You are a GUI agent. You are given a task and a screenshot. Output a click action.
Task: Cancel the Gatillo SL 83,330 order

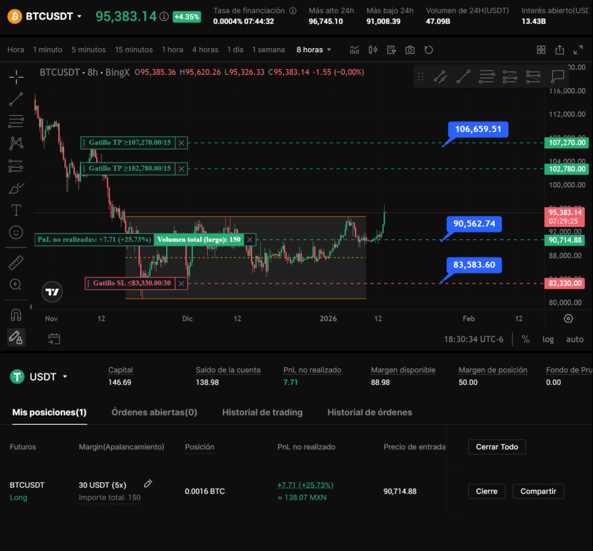(181, 283)
